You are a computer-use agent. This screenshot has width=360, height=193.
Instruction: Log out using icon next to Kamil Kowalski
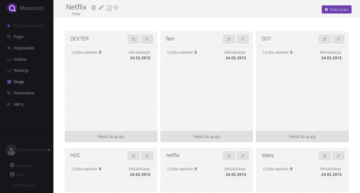click(49, 150)
